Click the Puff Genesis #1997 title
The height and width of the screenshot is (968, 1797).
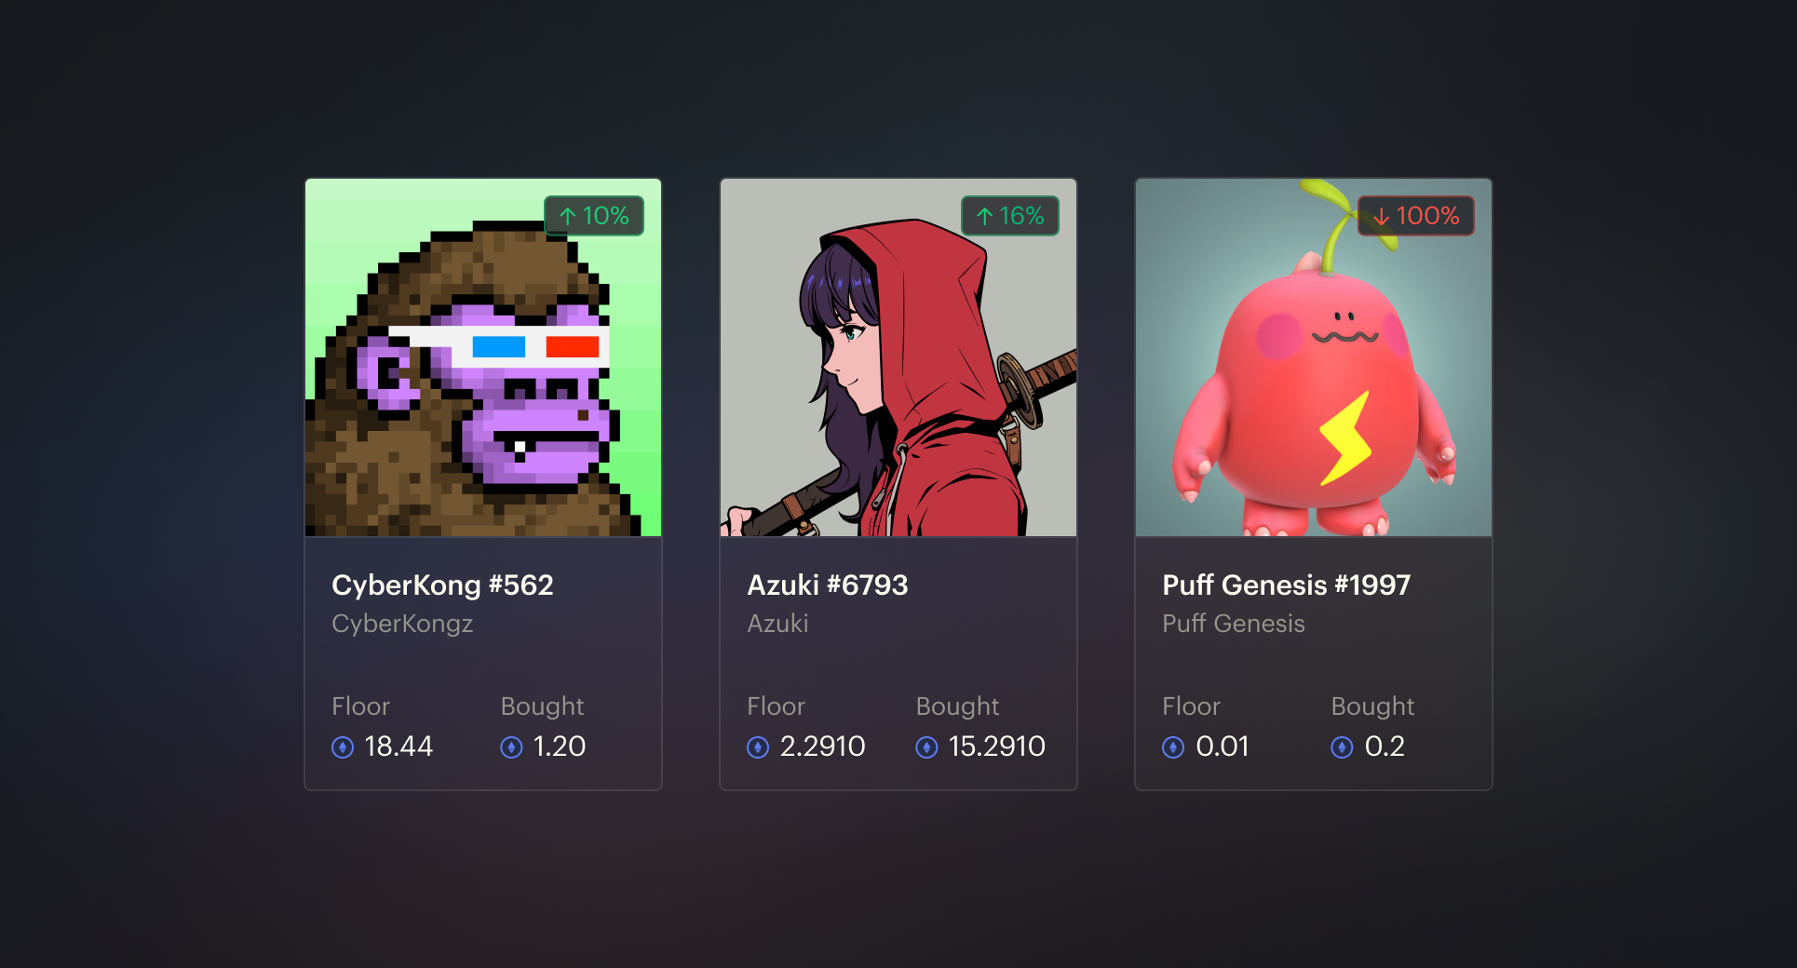(x=1286, y=585)
